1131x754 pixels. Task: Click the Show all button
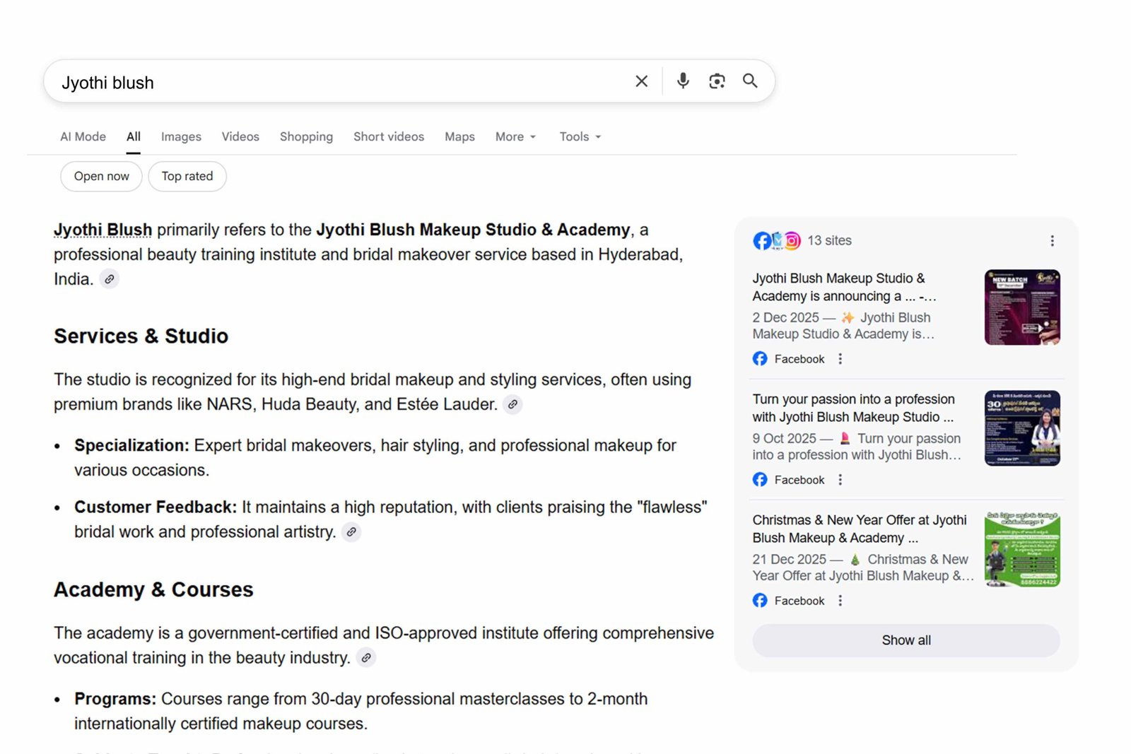pos(906,640)
